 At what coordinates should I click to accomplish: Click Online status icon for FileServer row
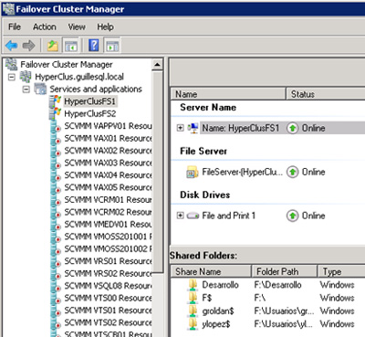pos(292,172)
